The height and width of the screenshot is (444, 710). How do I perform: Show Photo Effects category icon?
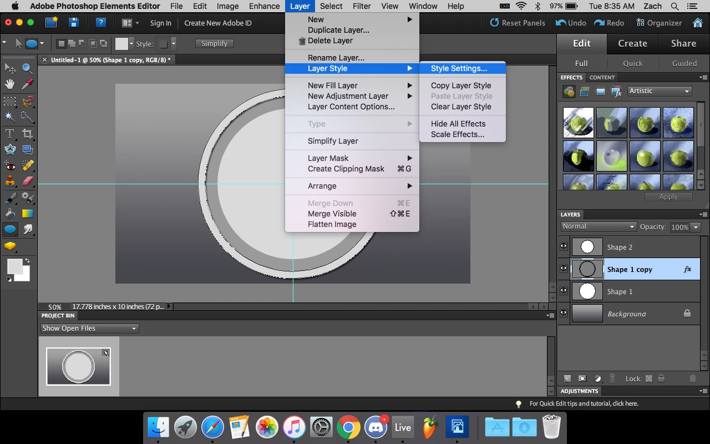[600, 92]
